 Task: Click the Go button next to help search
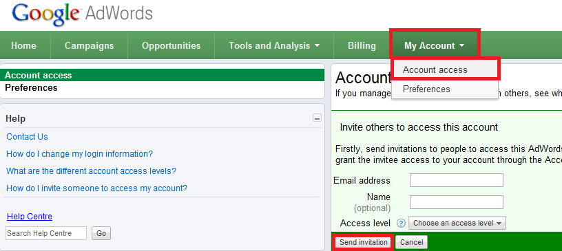click(x=101, y=233)
